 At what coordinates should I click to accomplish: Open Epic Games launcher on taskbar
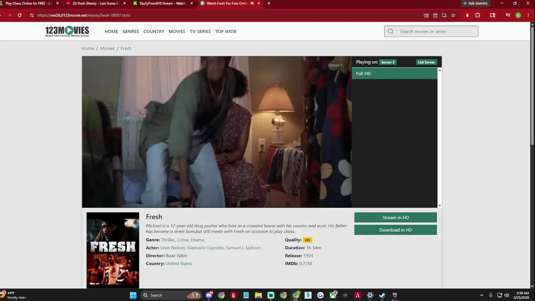(395, 295)
